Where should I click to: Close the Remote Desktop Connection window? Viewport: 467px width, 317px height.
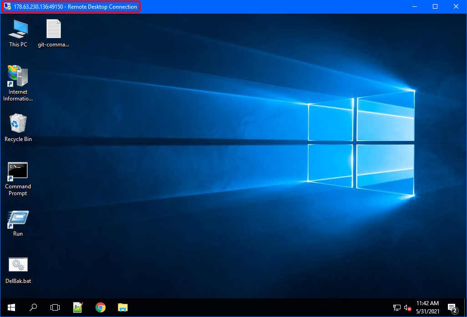click(456, 6)
